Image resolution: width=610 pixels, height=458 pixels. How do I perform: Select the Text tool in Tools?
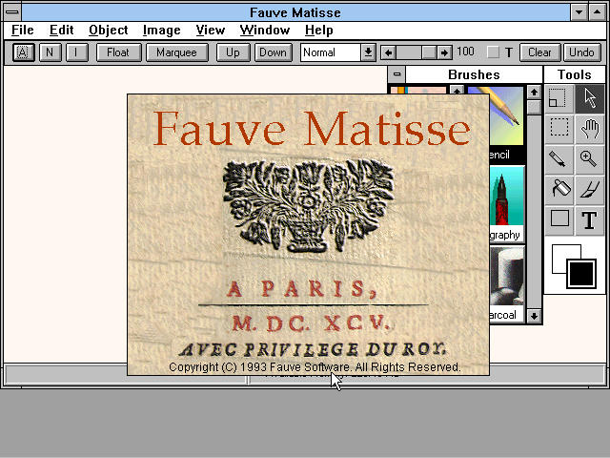click(x=590, y=220)
